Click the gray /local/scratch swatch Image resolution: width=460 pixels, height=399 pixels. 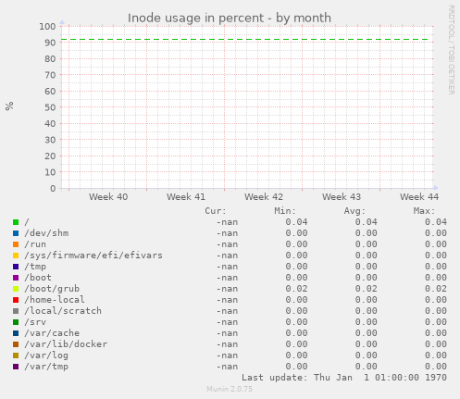(x=16, y=311)
